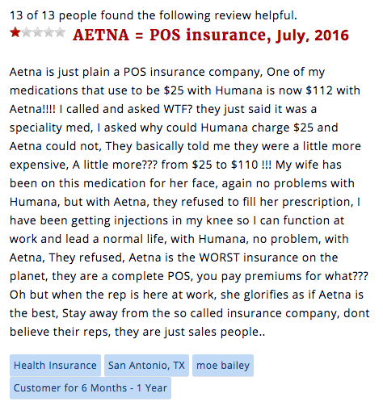Click the 'San Antonio, TX' location tag
The image size is (383, 406).
(x=146, y=366)
